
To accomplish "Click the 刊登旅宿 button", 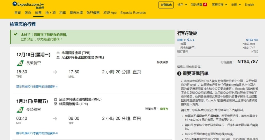I will click(166, 5).
